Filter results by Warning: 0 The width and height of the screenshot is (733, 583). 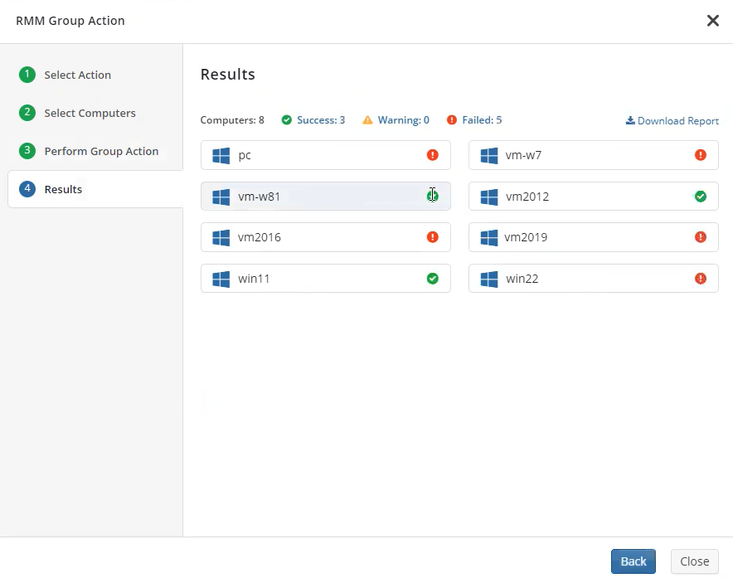[396, 120]
